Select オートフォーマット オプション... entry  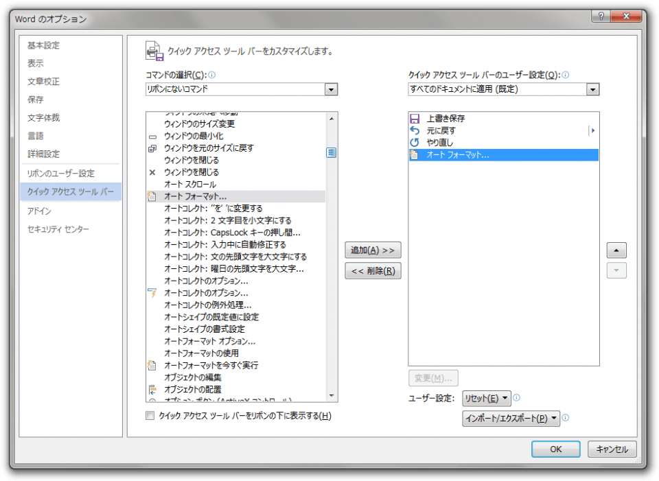coord(235,341)
